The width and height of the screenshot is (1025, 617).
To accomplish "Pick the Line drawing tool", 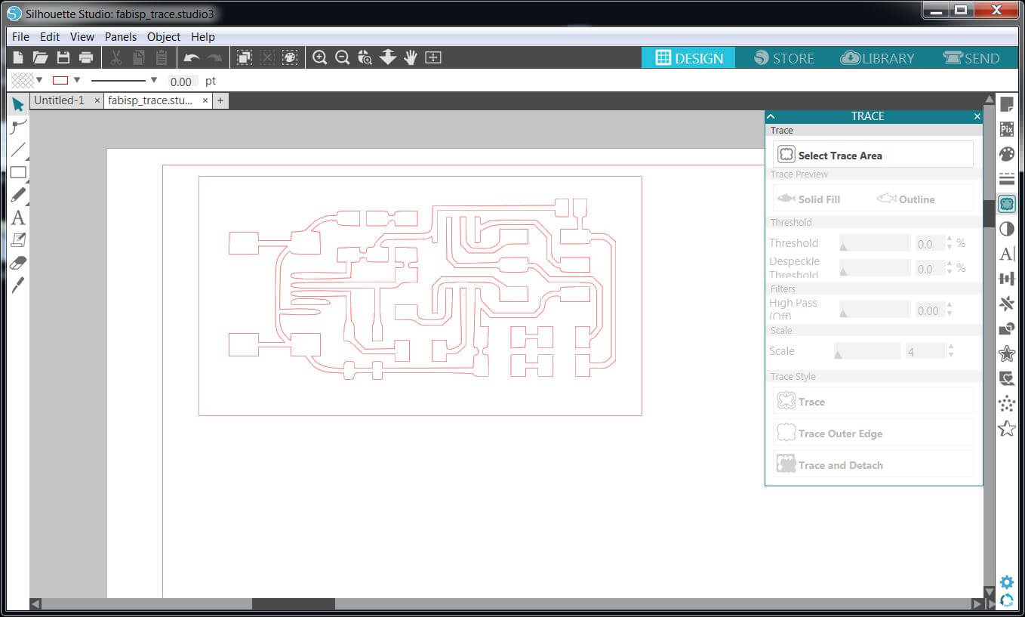I will (18, 150).
